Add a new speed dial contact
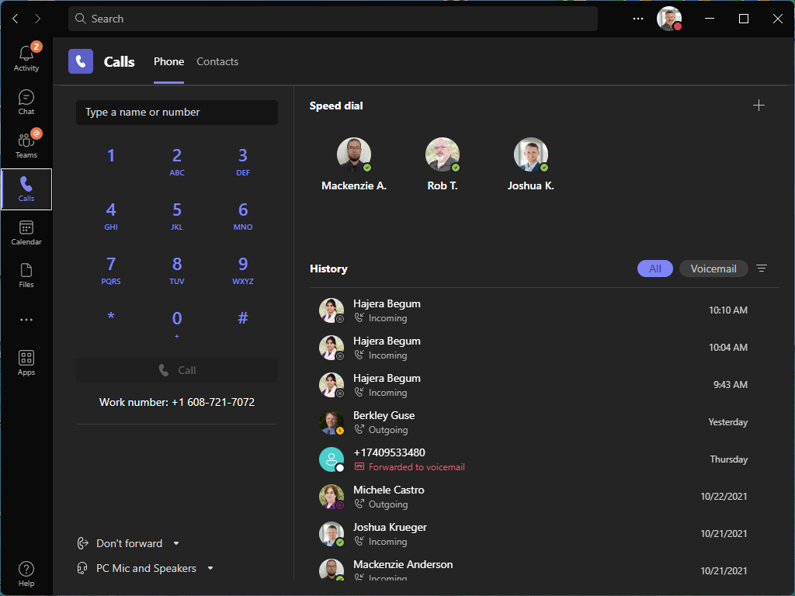Viewport: 795px width, 596px height. click(x=759, y=105)
